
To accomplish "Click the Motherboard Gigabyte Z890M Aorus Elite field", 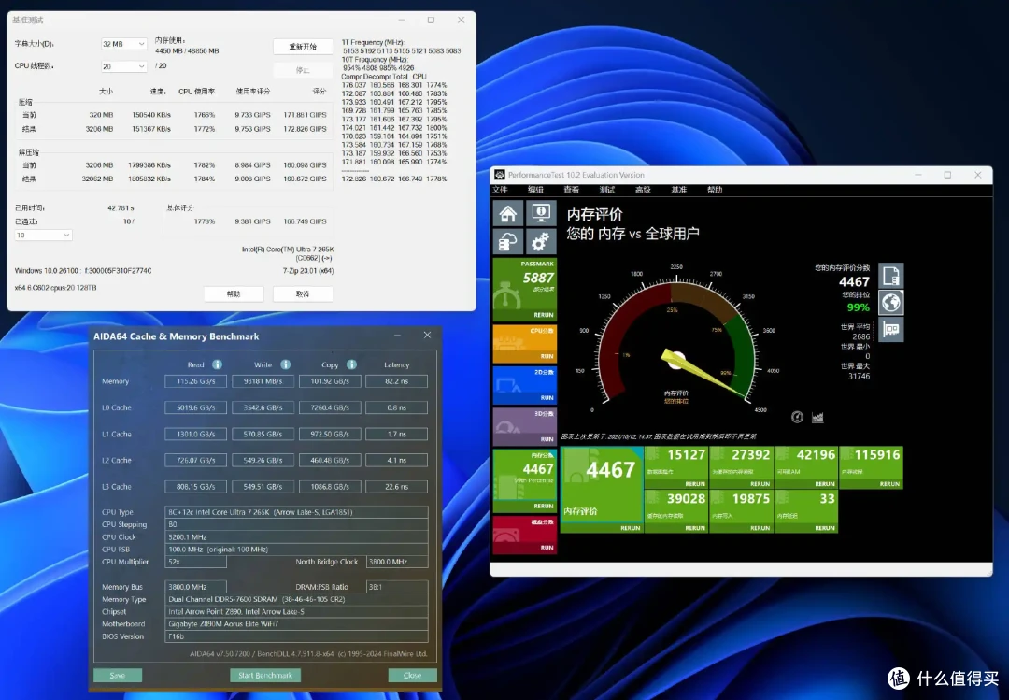I will tap(297, 624).
